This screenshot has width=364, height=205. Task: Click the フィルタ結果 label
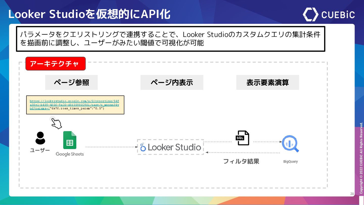(241, 161)
